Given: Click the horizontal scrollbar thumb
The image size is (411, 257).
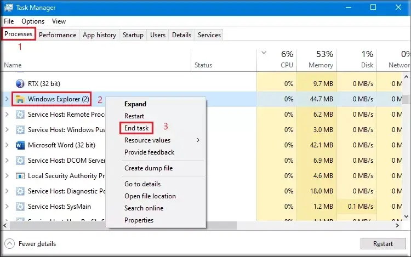Looking at the screenshot, I should coord(123,225).
